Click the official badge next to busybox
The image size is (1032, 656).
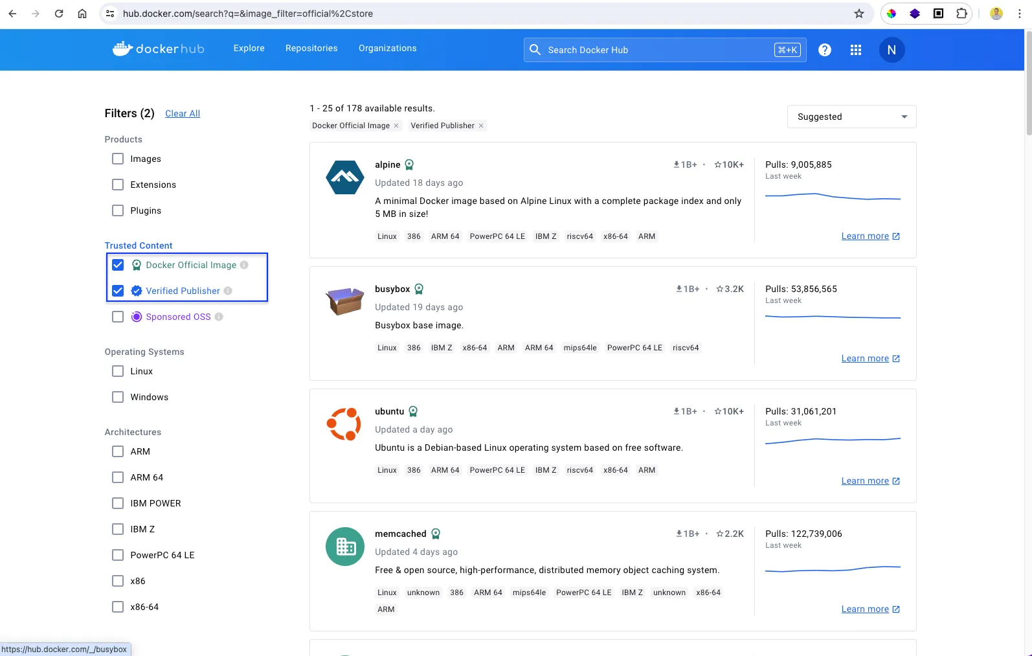coord(419,289)
